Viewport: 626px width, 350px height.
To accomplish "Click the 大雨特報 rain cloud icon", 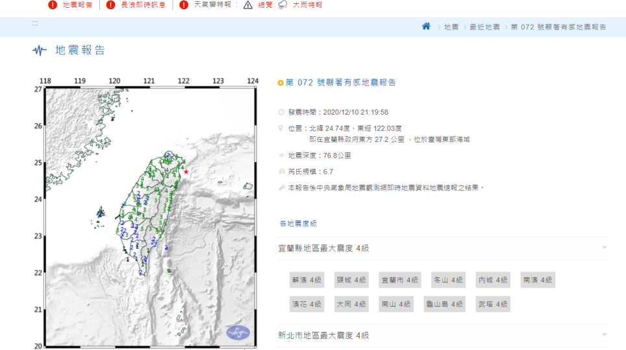I will [x=282, y=5].
